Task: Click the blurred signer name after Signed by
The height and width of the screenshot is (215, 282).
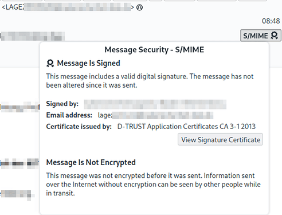Action: click(155, 104)
